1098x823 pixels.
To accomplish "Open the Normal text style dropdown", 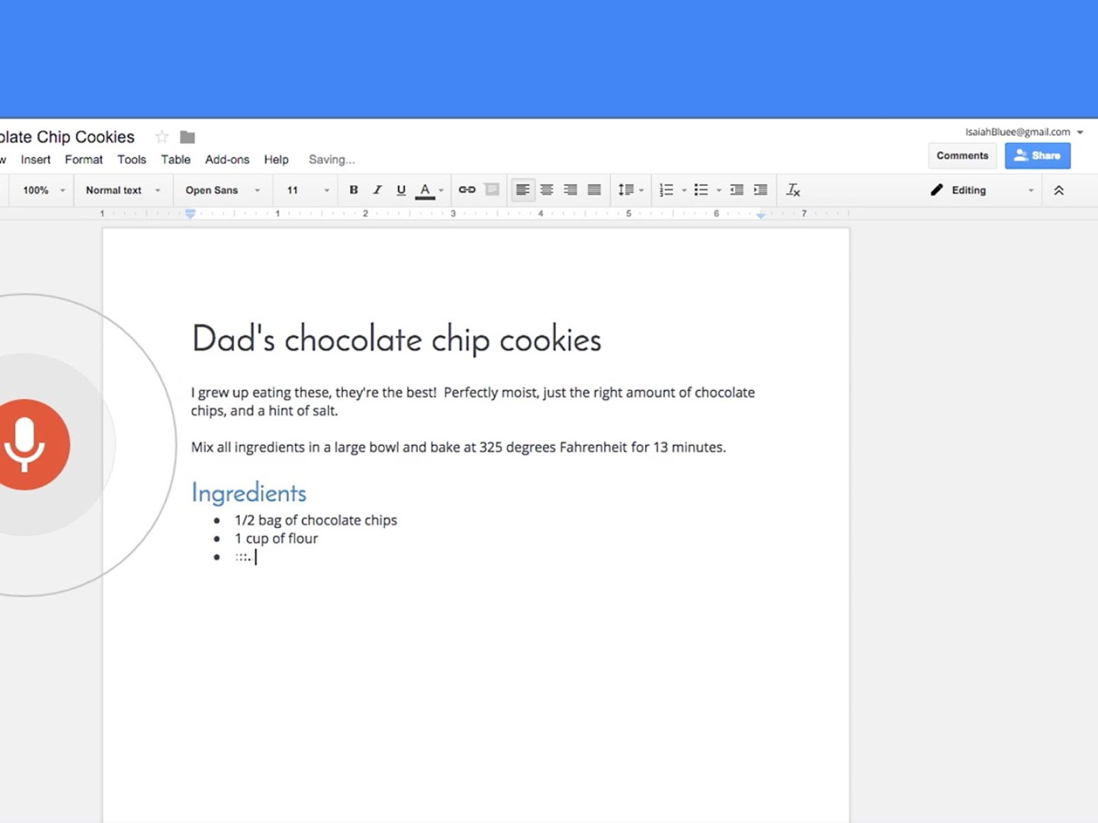I will point(122,190).
